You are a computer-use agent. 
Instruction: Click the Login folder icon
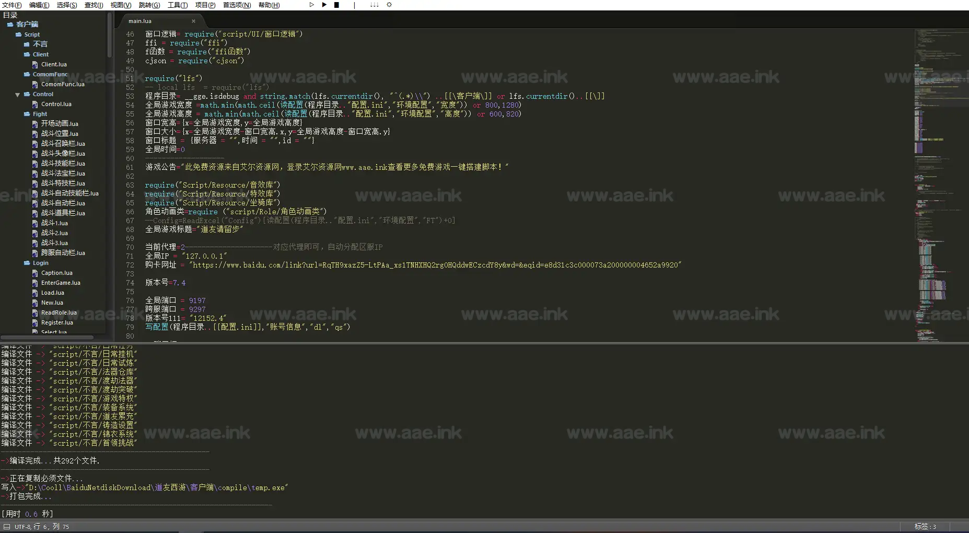27,263
